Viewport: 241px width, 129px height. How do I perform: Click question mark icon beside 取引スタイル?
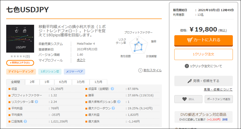pyautogui.click(x=140, y=70)
